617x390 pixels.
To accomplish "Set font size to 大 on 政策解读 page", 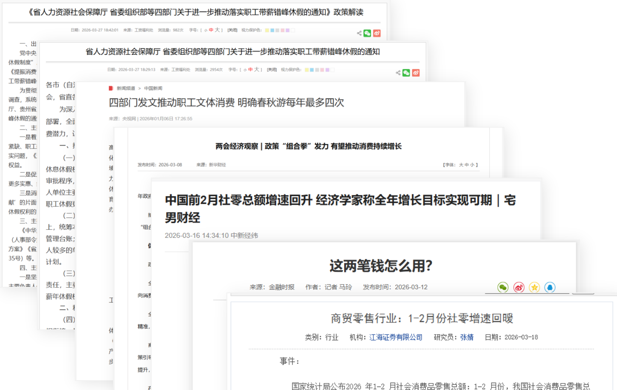I will 217,30.
